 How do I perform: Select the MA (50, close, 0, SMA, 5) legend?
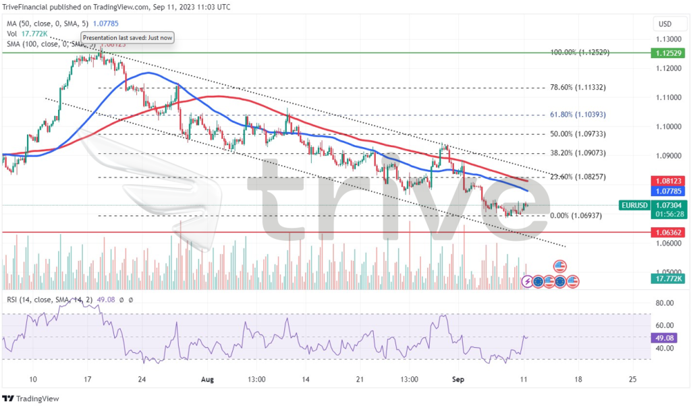(63, 24)
